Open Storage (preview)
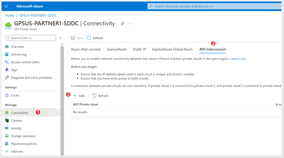The height and width of the screenshot is (158, 284). click(x=23, y=136)
